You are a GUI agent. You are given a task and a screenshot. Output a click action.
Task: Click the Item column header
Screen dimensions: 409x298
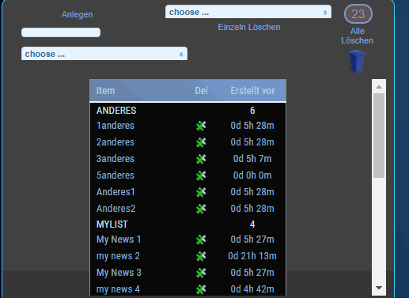point(105,91)
